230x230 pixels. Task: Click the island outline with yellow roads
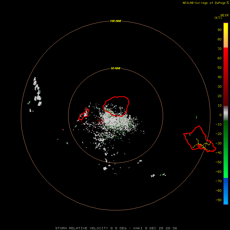click(x=200, y=139)
